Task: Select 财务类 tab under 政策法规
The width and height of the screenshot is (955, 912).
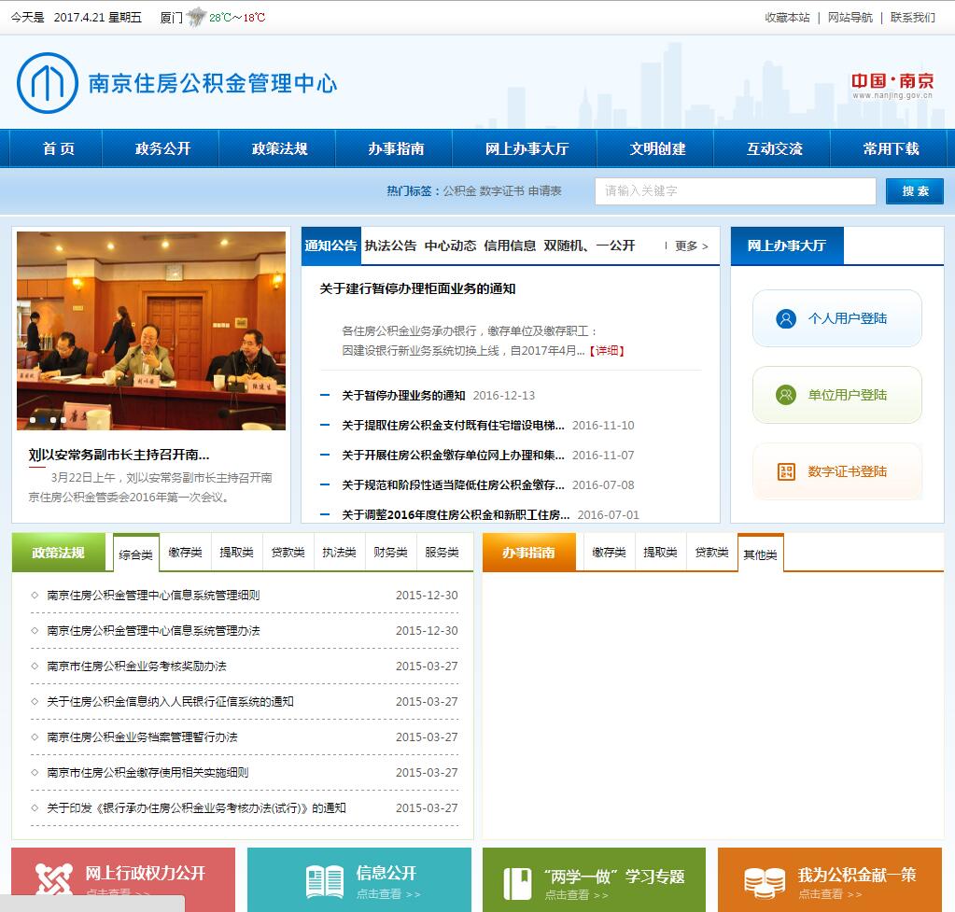Action: coord(390,552)
